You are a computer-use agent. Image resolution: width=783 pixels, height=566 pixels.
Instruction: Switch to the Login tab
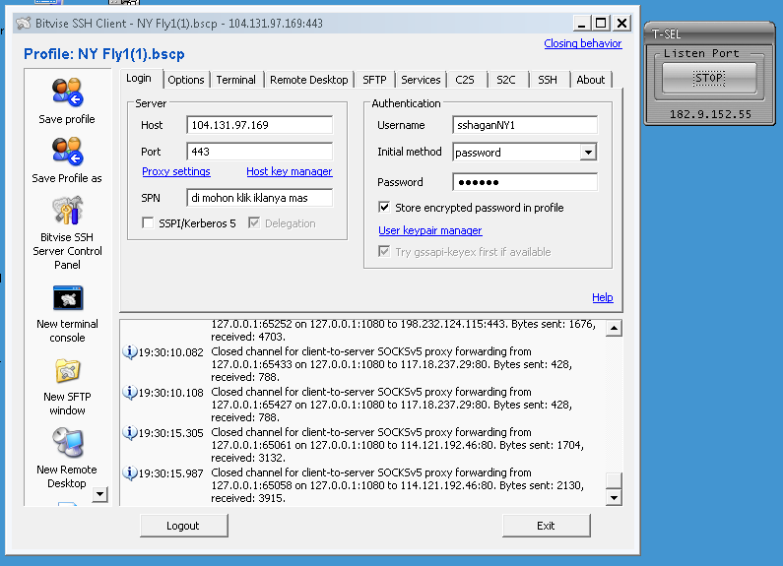[139, 79]
